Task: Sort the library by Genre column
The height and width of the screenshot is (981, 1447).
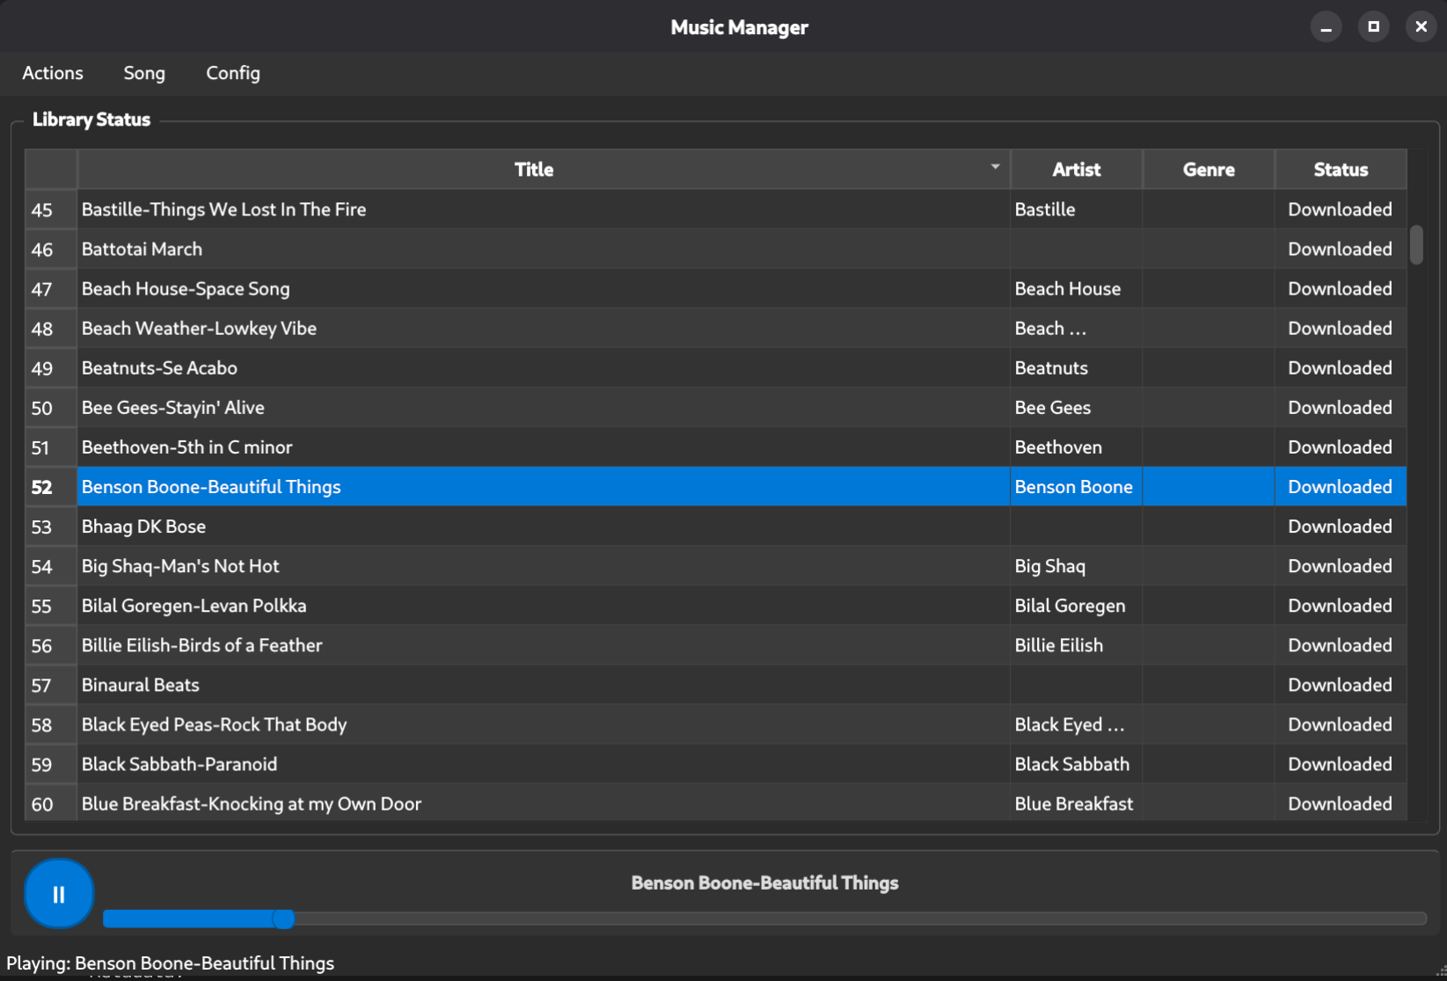Action: pos(1208,170)
